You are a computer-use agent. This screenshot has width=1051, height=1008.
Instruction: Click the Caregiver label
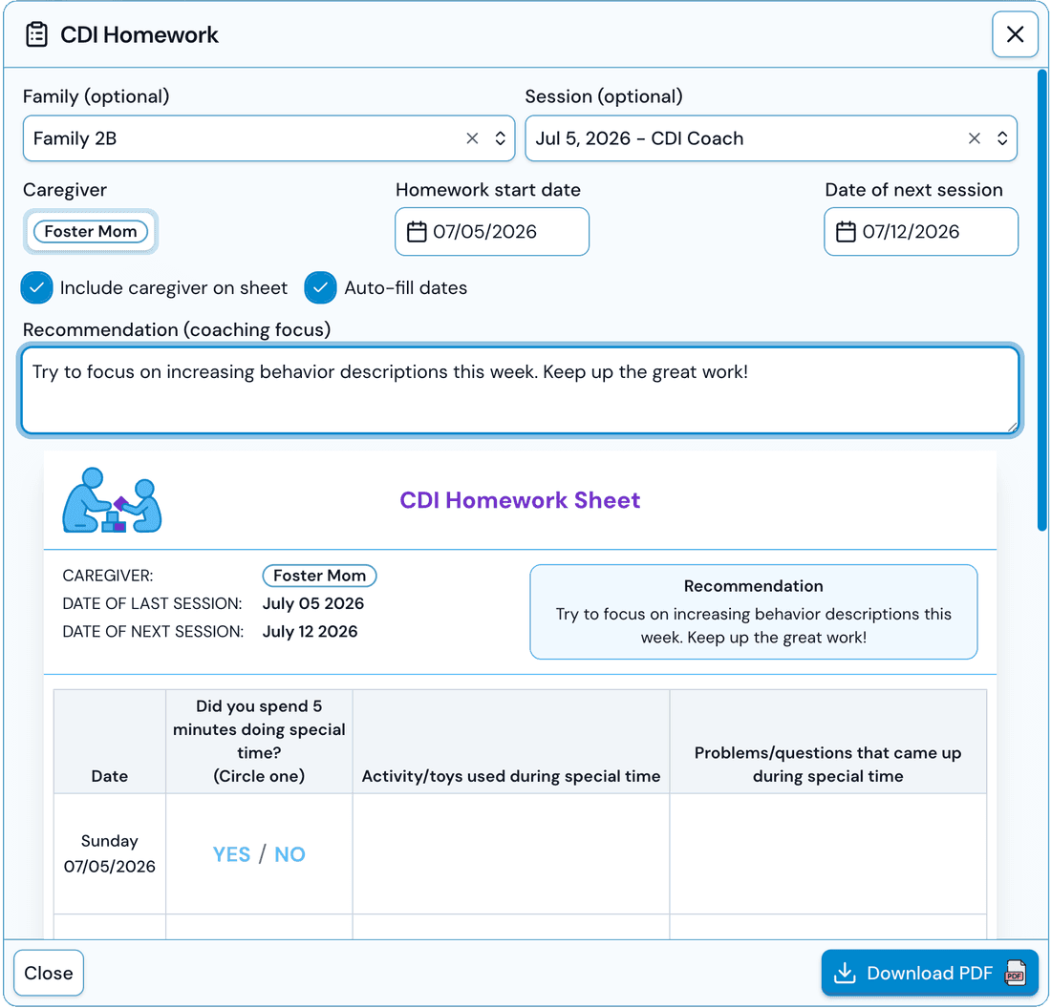(x=65, y=190)
